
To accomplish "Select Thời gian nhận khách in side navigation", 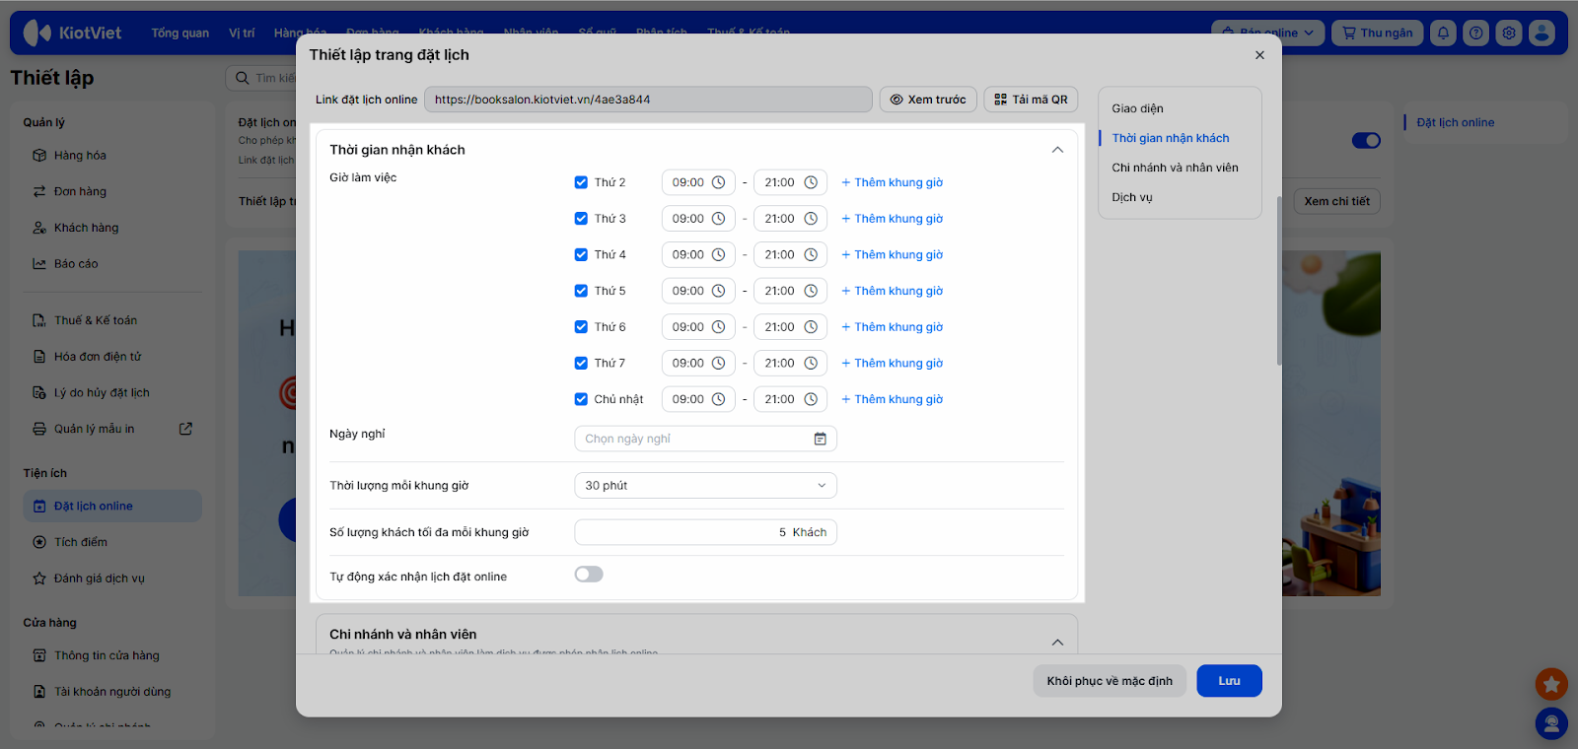I will point(1171,138).
